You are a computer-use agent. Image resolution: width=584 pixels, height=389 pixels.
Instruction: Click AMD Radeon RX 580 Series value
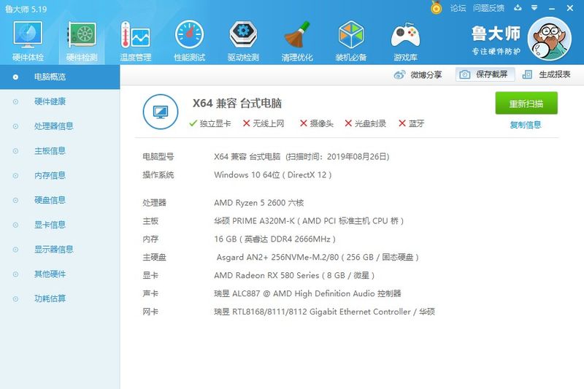pos(294,275)
